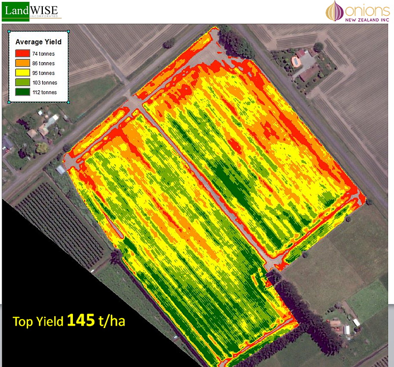
Task: Click the LandWISE Incorporated logo
Action: [32, 11]
